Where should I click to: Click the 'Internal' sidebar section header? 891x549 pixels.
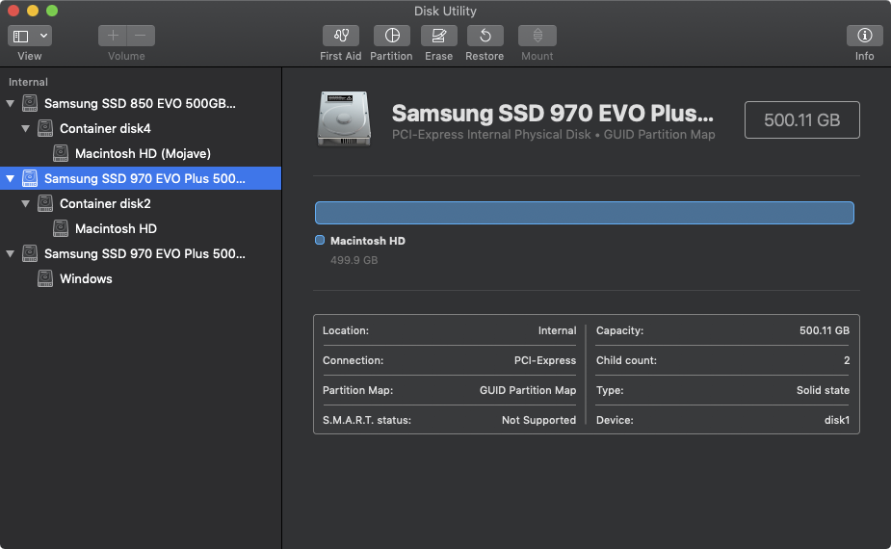pyautogui.click(x=28, y=82)
